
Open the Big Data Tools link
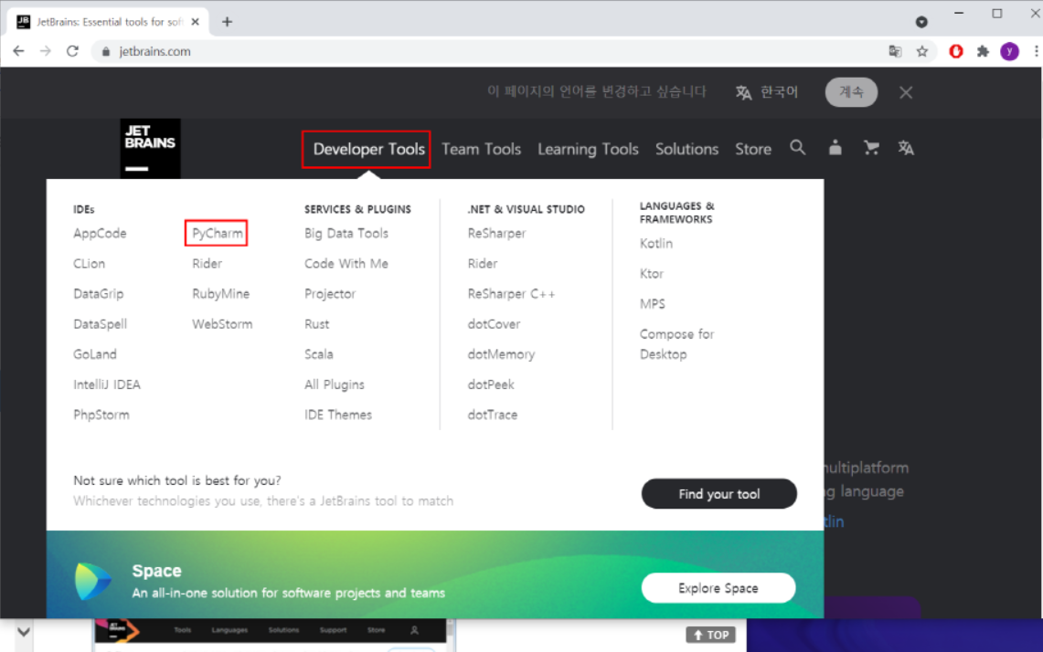tap(346, 233)
